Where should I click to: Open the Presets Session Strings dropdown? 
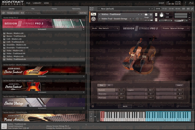(x=175, y=28)
